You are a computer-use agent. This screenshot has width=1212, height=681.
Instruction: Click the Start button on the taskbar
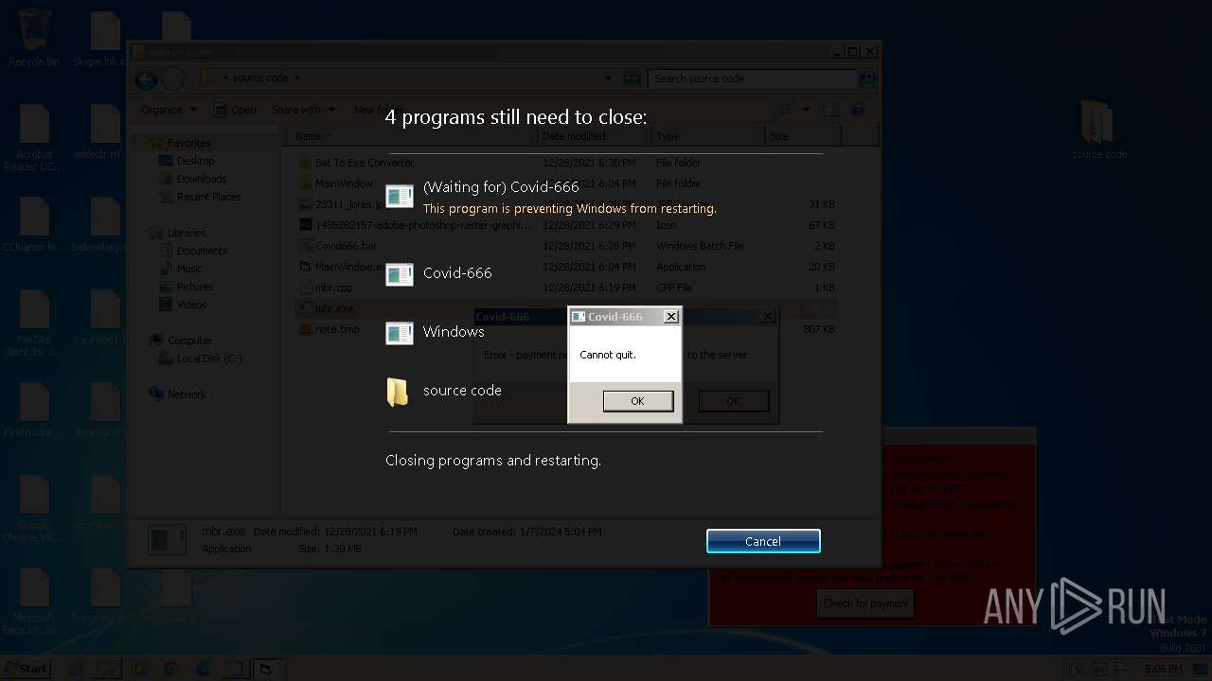(x=26, y=669)
